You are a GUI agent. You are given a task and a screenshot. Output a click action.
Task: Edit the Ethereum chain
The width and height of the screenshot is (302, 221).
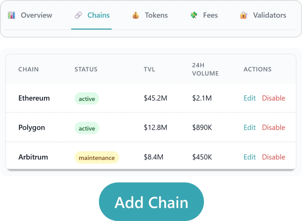(x=249, y=98)
